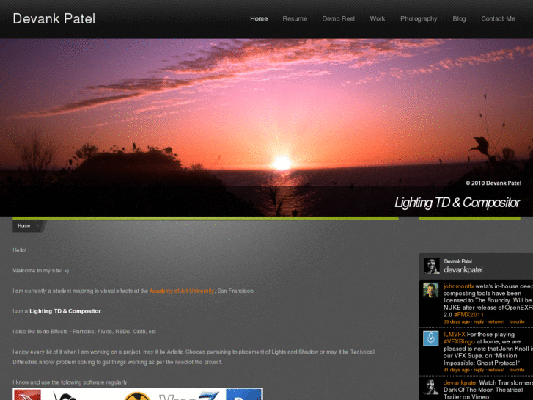Open the ILMVFX username link

click(454, 335)
